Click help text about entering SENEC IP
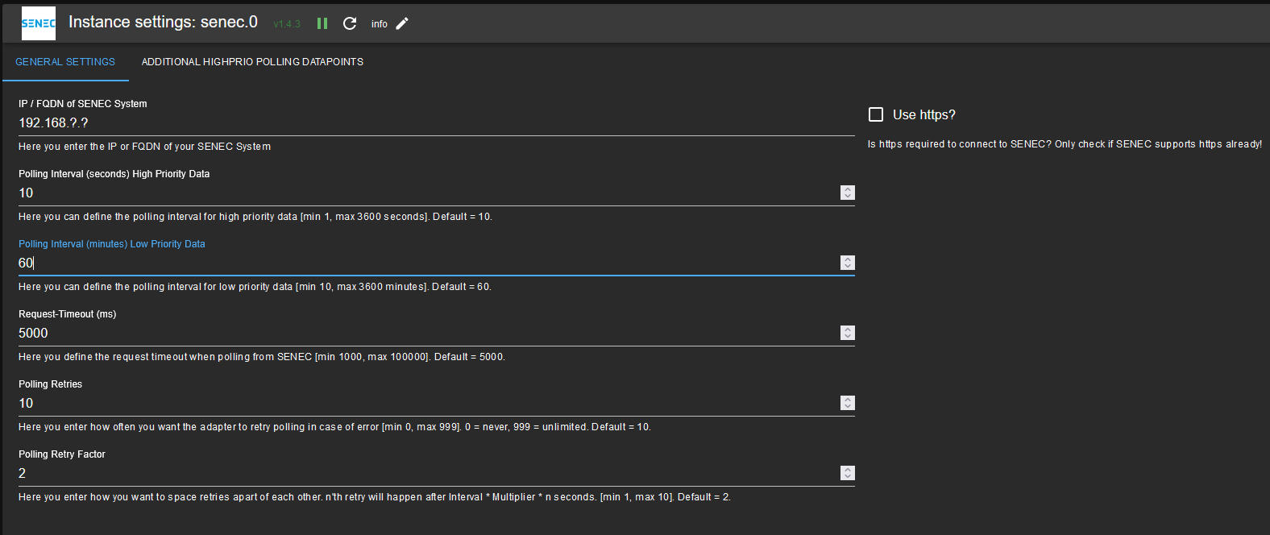The image size is (1270, 535). click(144, 147)
